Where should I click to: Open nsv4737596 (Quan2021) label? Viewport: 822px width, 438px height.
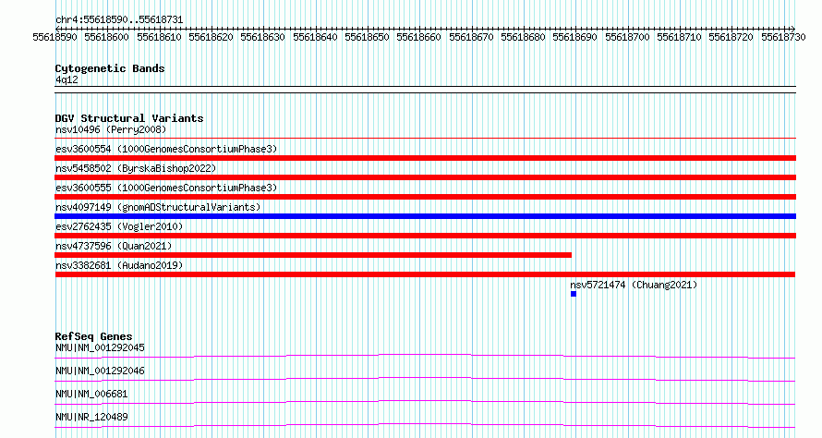(114, 246)
